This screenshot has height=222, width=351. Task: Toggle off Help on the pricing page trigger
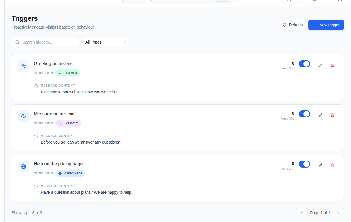(305, 164)
